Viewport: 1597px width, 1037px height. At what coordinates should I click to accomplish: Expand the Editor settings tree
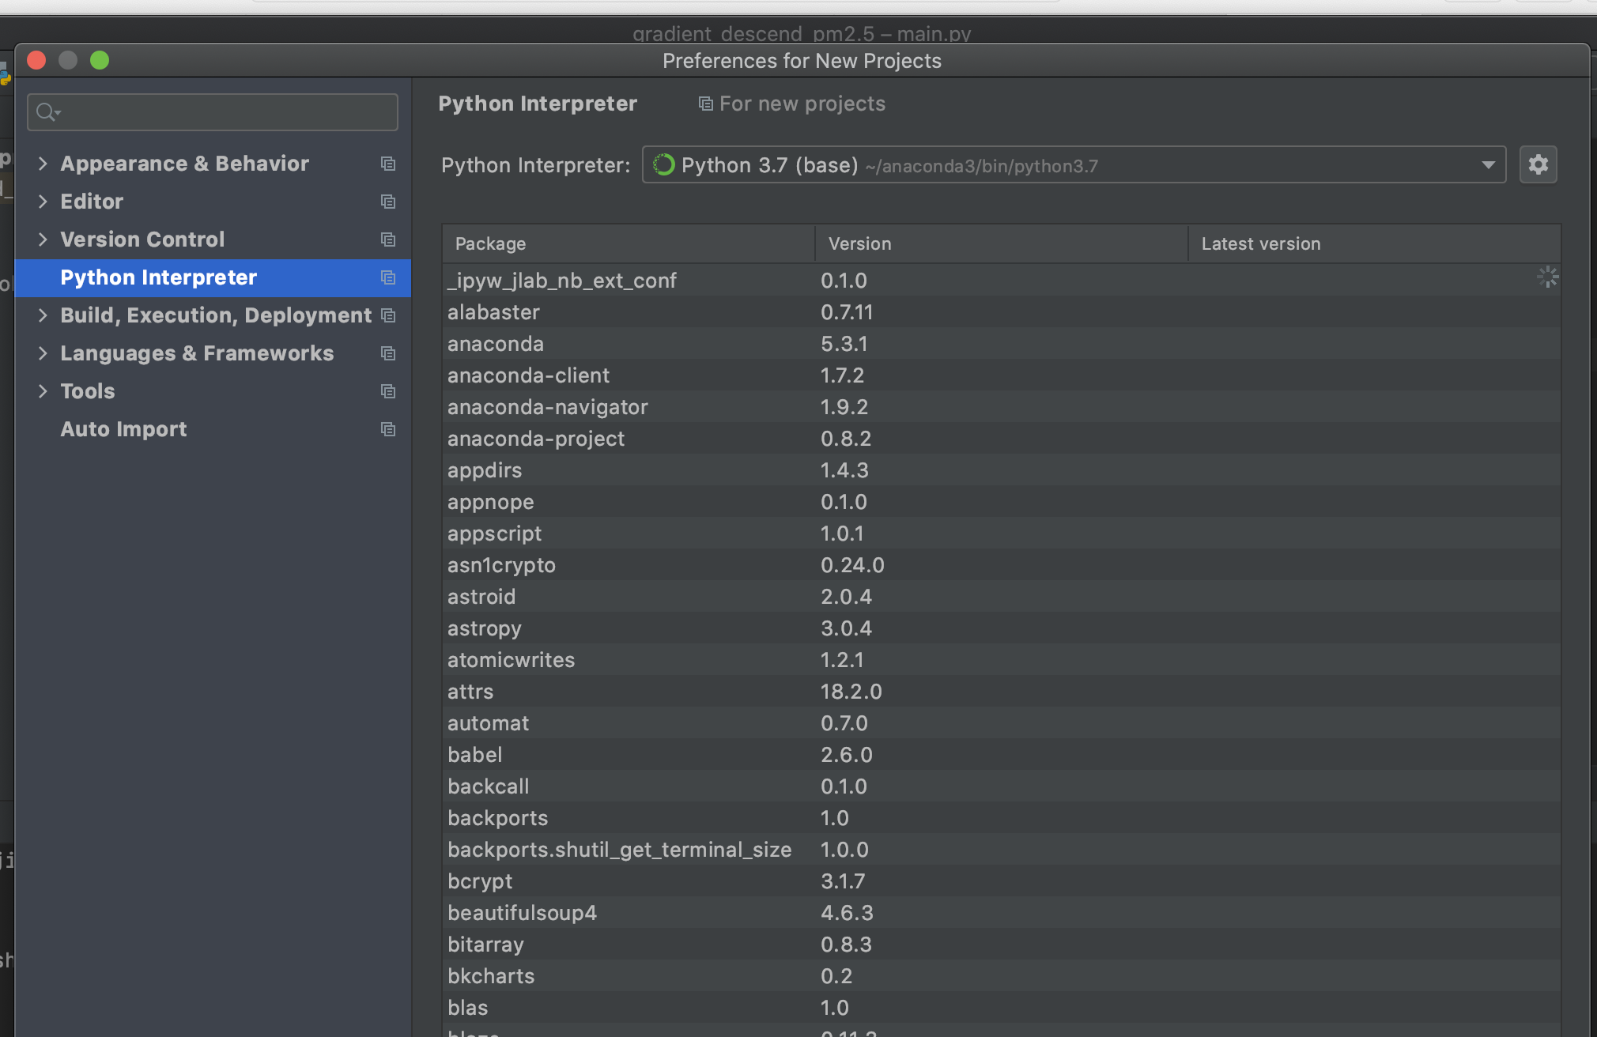(43, 202)
